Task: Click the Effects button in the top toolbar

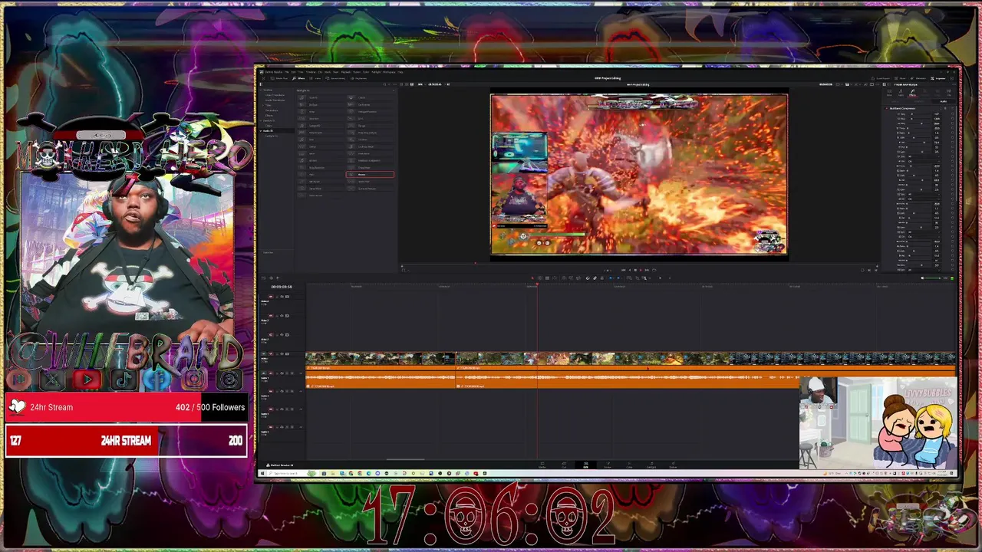Action: (x=298, y=78)
